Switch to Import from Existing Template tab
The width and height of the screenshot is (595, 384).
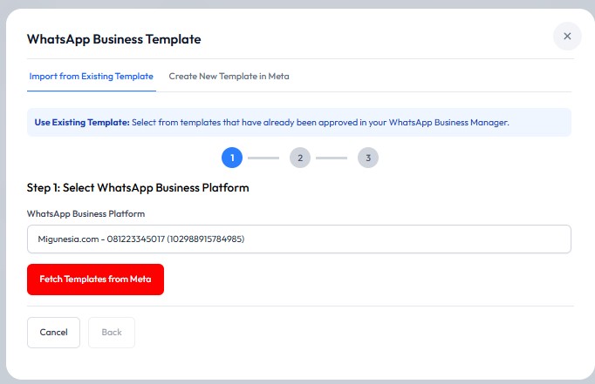click(91, 77)
